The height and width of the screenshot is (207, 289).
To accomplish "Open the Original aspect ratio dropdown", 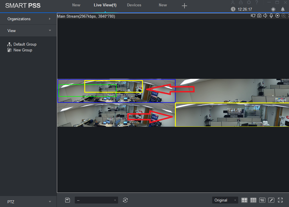I will [x=225, y=200].
